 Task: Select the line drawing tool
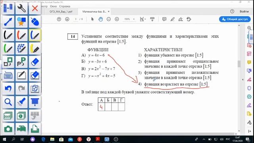click(8, 21)
